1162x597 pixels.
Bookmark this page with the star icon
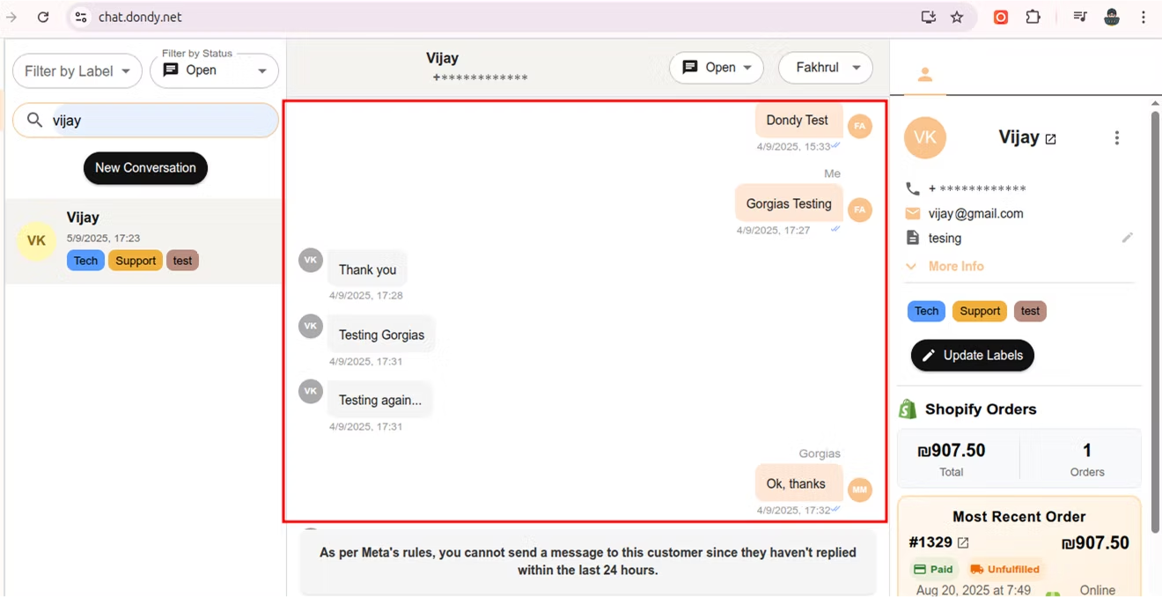pyautogui.click(x=957, y=17)
